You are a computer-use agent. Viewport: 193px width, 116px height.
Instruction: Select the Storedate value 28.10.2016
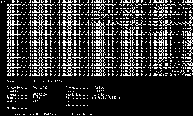(40, 94)
